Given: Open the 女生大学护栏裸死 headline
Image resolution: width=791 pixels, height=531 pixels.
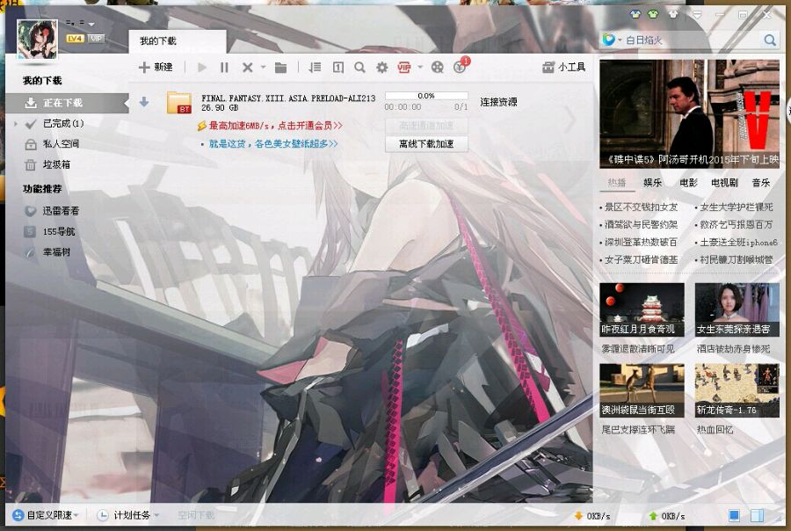Looking at the screenshot, I should click(x=737, y=207).
